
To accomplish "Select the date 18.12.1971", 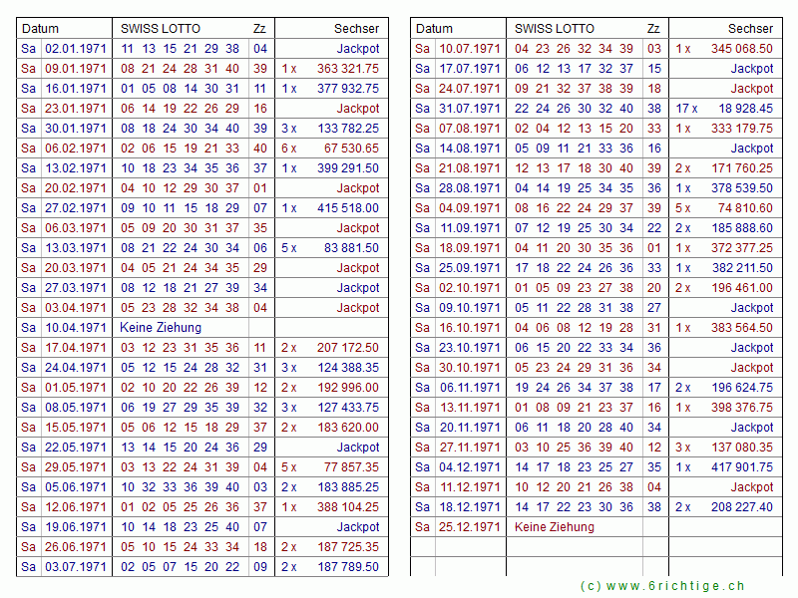I will tap(470, 507).
